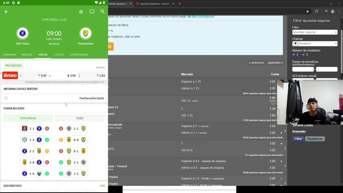Click the yellow E badge of the 0-0 result
Image resolution: width=343 pixels, height=193 pixels.
[x=61, y=140]
